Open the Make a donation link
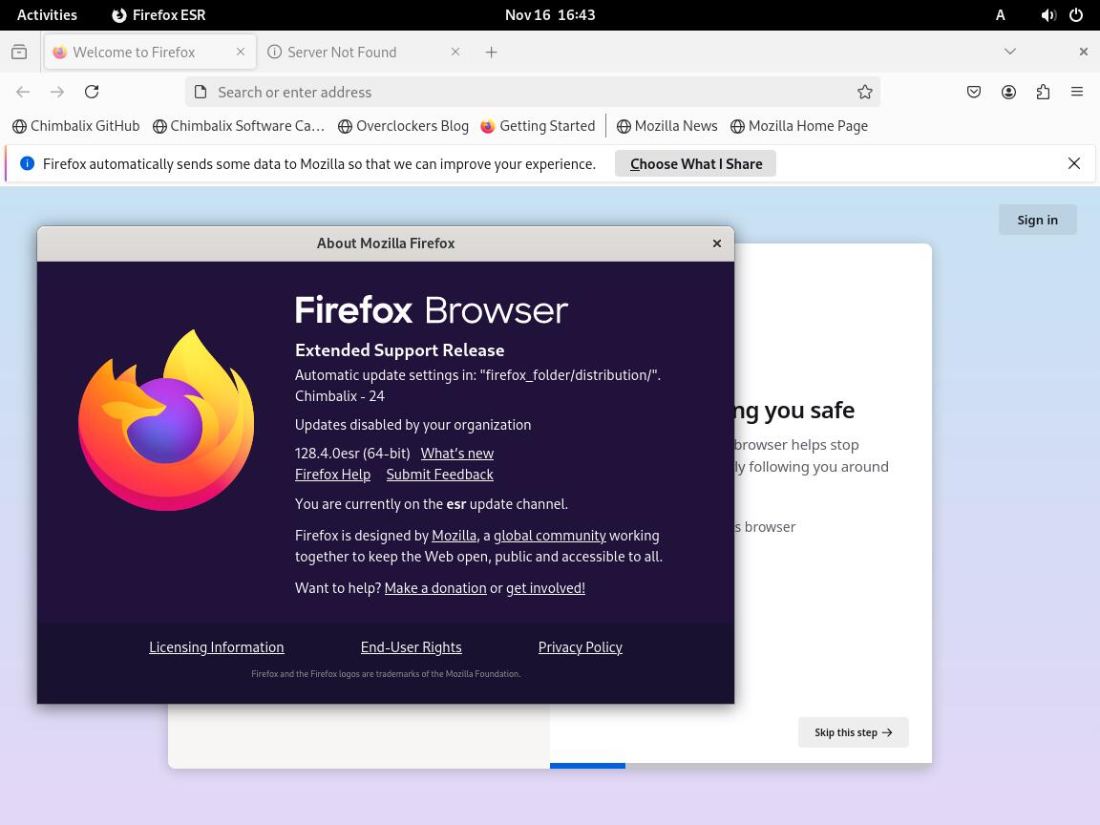The width and height of the screenshot is (1100, 825). (x=435, y=588)
